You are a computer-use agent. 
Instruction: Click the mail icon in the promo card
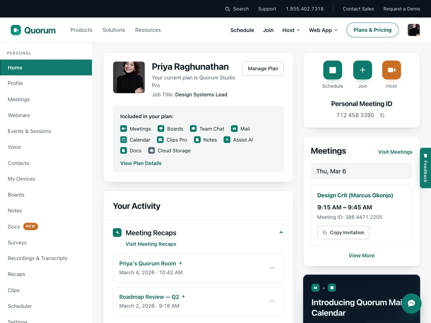315,288
